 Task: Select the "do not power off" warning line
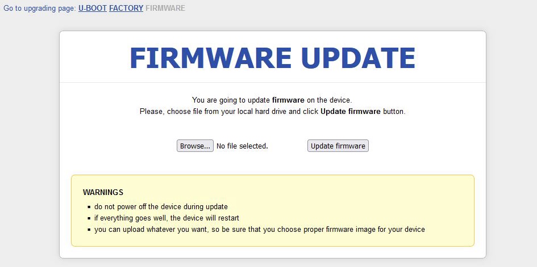click(161, 207)
